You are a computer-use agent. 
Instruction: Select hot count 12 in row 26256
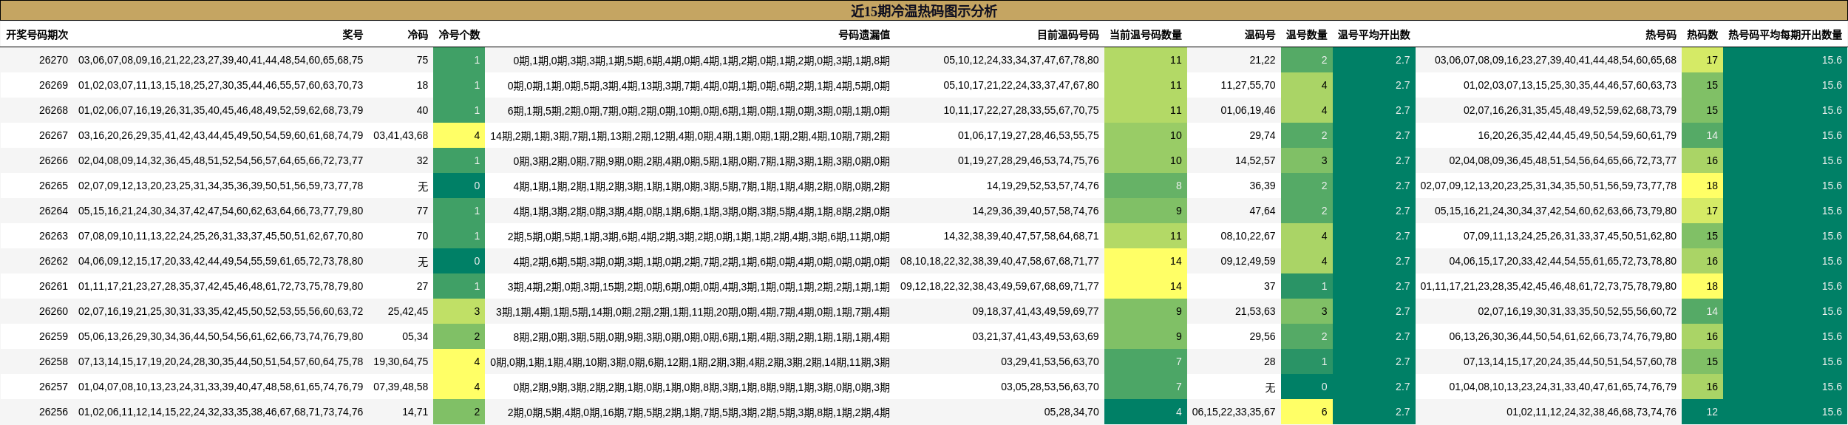tap(1702, 412)
